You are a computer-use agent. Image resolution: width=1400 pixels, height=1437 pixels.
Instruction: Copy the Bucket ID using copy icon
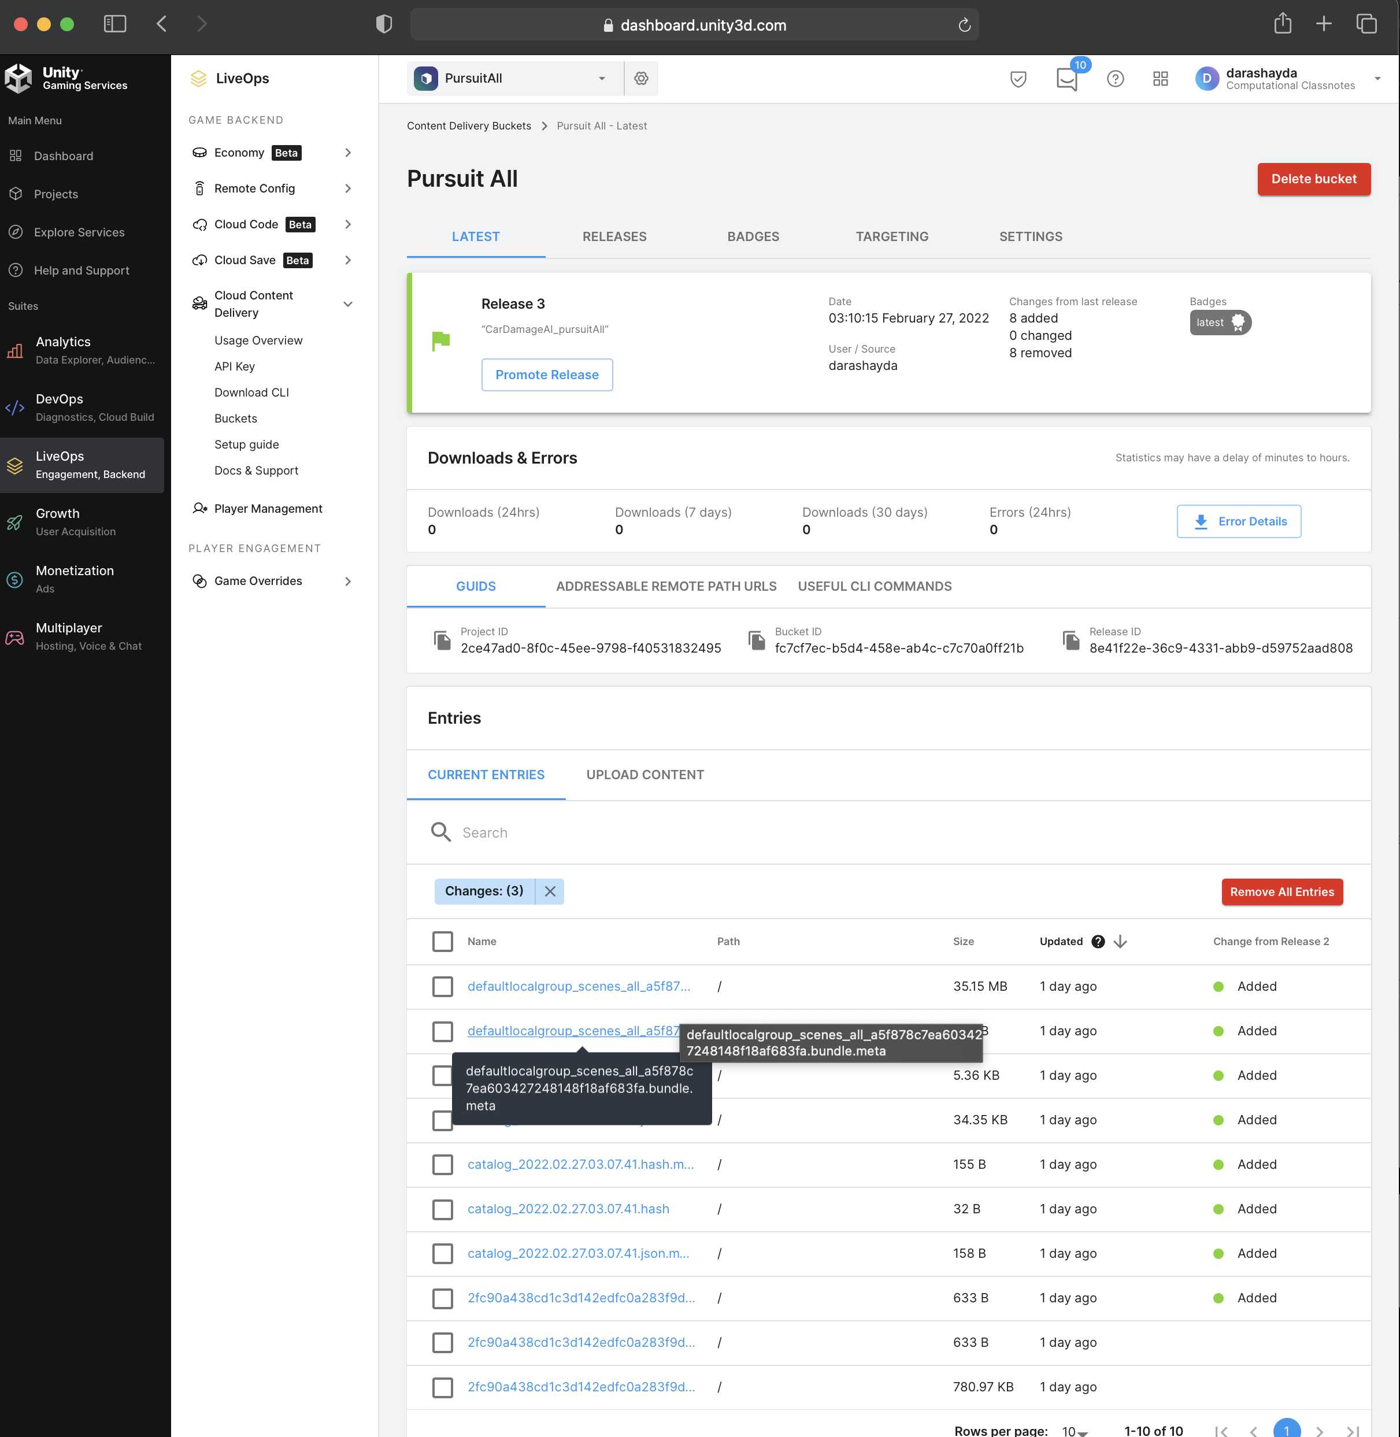coord(757,640)
